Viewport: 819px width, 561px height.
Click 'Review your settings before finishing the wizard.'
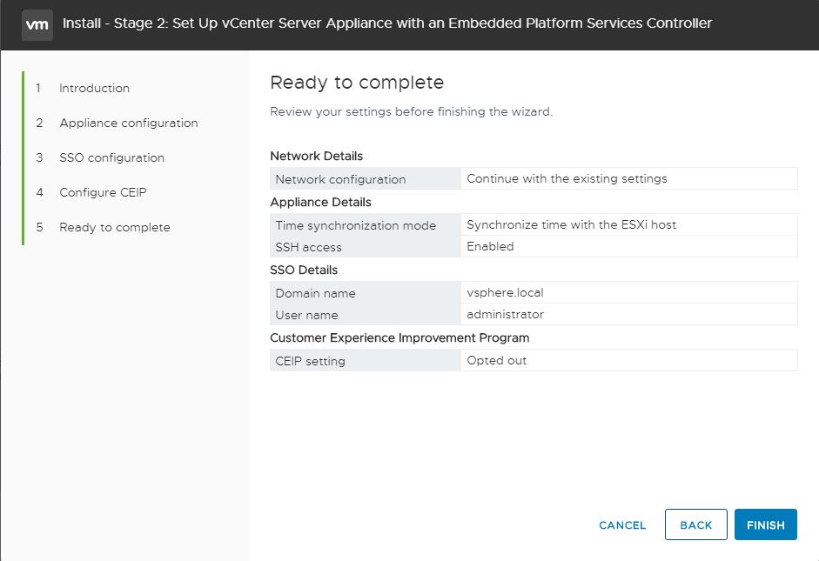click(411, 111)
